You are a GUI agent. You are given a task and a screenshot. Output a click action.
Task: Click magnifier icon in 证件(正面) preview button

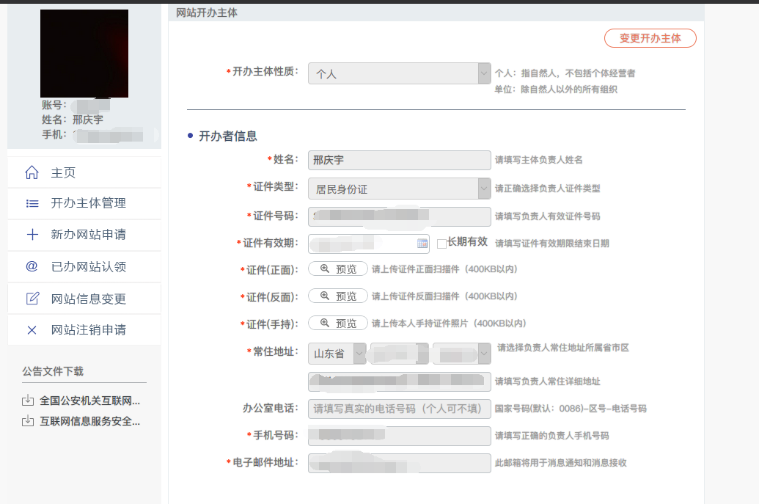pos(325,269)
